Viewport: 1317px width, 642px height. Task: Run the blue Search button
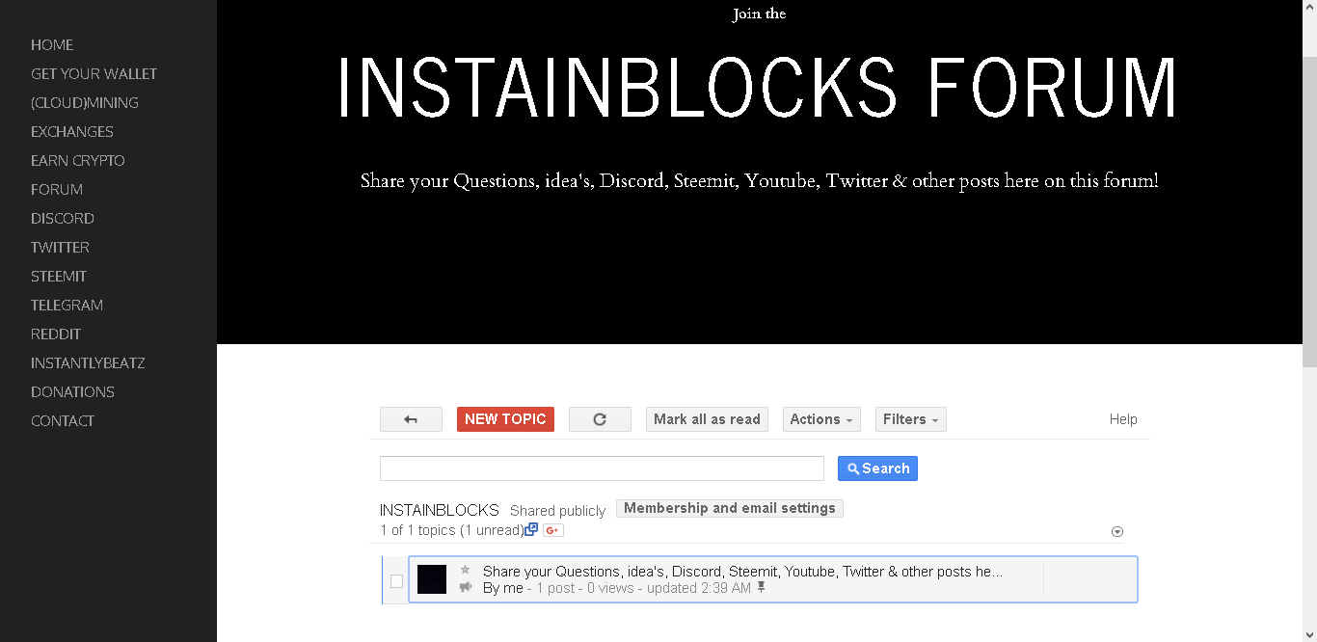[877, 468]
